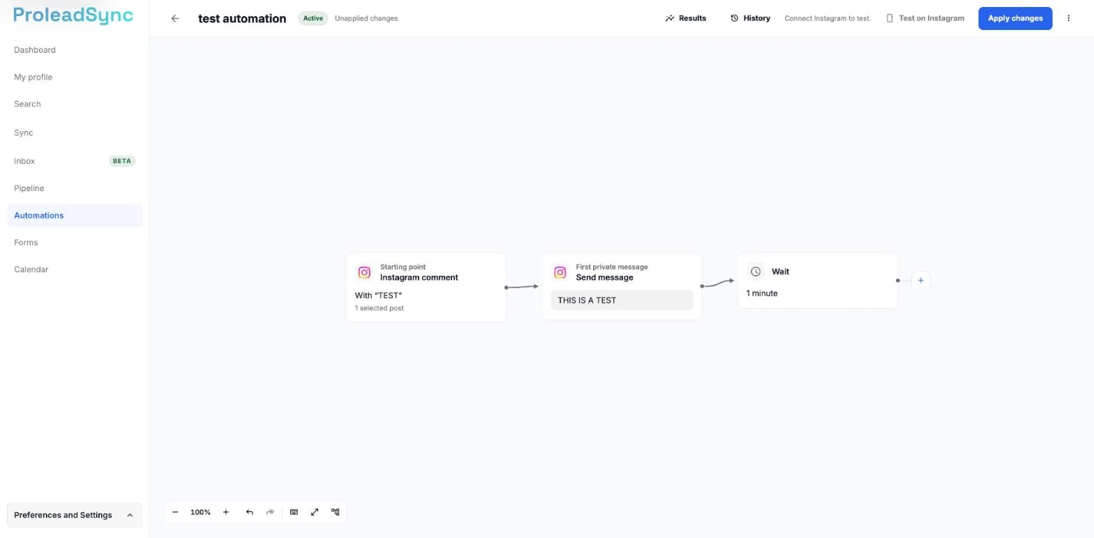1094x538 pixels.
Task: Click the THIS IS A TEST message box
Action: point(622,300)
